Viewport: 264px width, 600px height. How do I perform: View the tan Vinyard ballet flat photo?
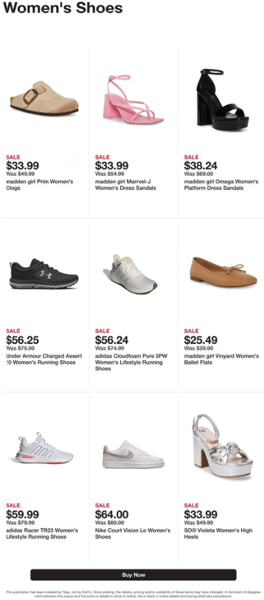click(x=223, y=271)
